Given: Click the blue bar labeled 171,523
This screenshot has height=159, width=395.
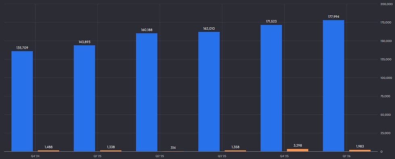Looking at the screenshot, I should click(271, 88).
